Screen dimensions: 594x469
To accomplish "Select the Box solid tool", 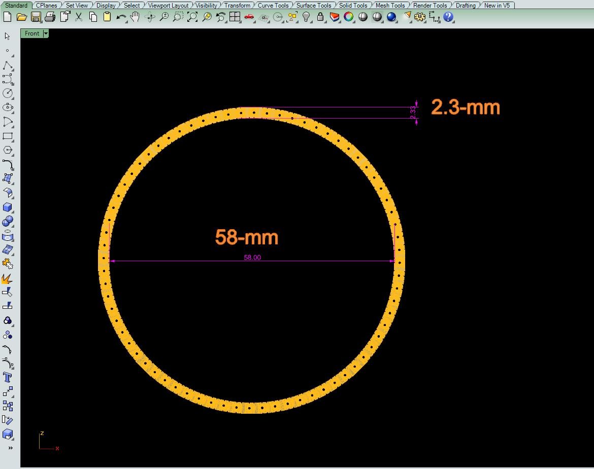I will pyautogui.click(x=8, y=207).
